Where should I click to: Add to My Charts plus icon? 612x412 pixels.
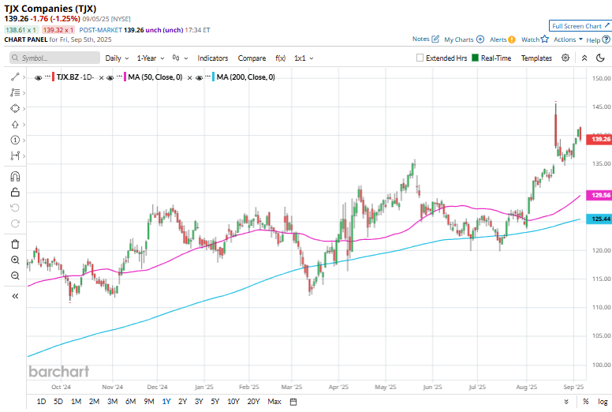(x=480, y=39)
